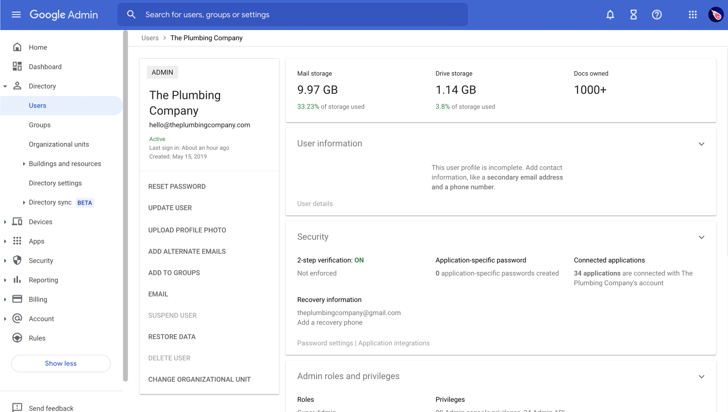Click ADD TO GROUPS
This screenshot has height=412, width=728.
point(174,273)
